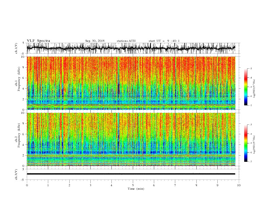Click the "-5" tick below the ch.3 panel
Screen dimensions: 269x208
pyautogui.click(x=23, y=180)
